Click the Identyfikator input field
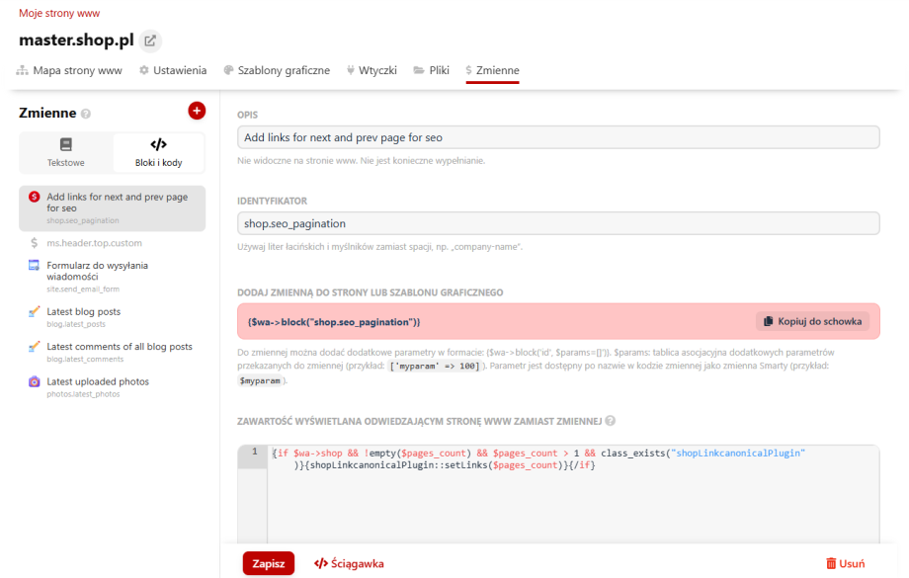 (557, 223)
